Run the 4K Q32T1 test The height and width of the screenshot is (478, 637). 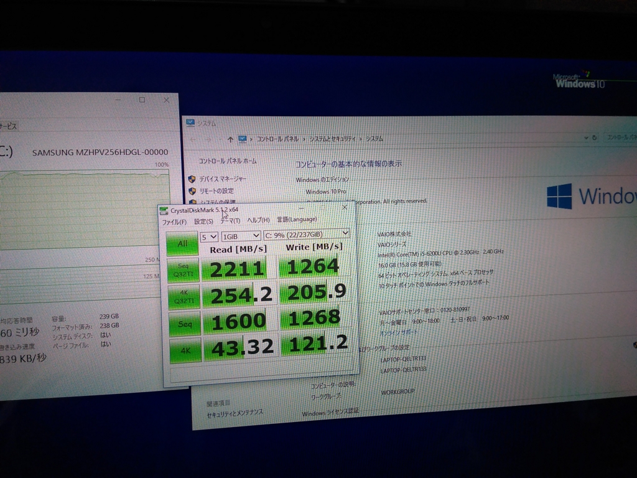point(184,297)
